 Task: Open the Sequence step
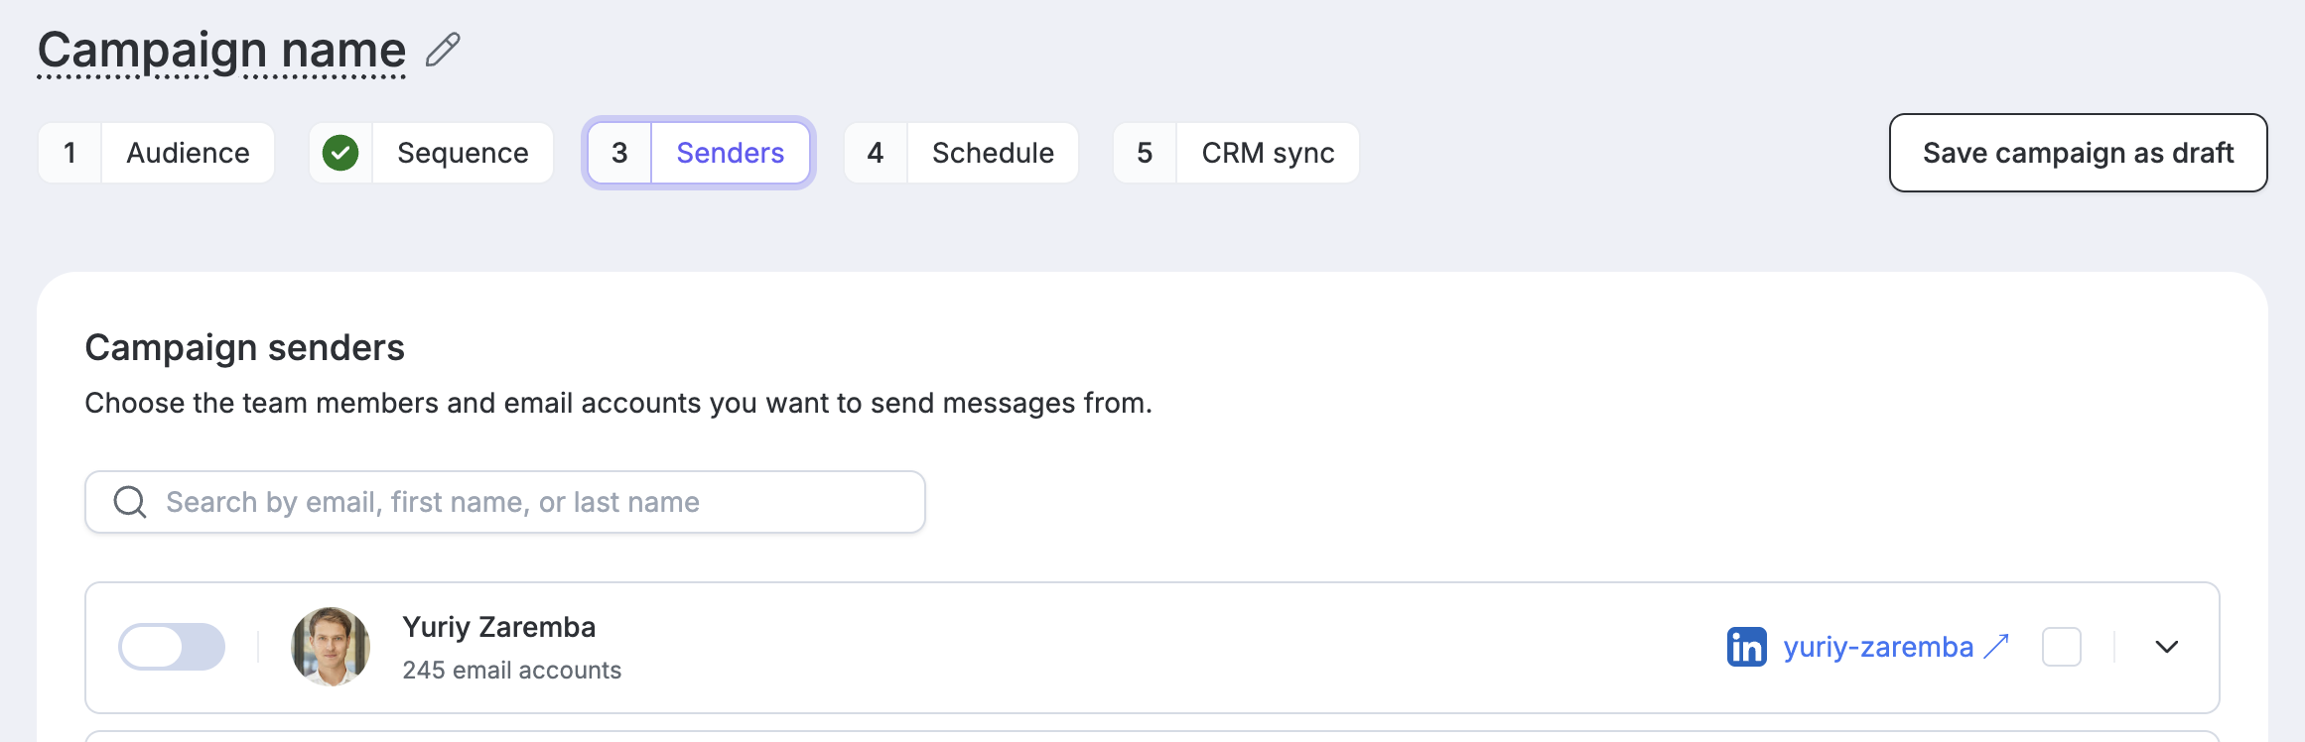431,153
